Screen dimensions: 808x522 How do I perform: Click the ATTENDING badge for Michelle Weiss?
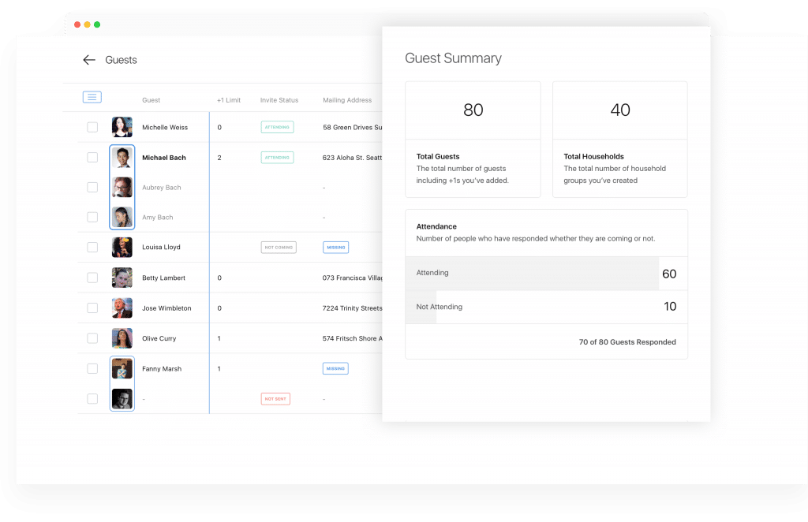pos(277,127)
